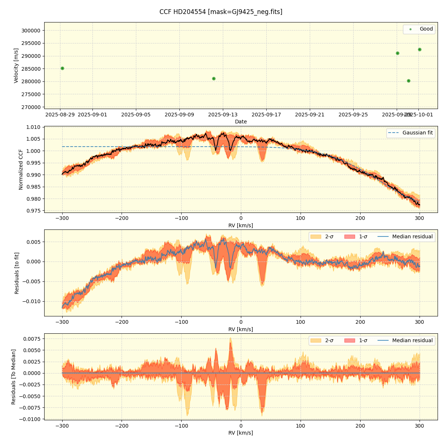The height and width of the screenshot is (442, 442).
Task: Click the 1-σ swatch in 'to fit' legend
Action: pyautogui.click(x=350, y=237)
